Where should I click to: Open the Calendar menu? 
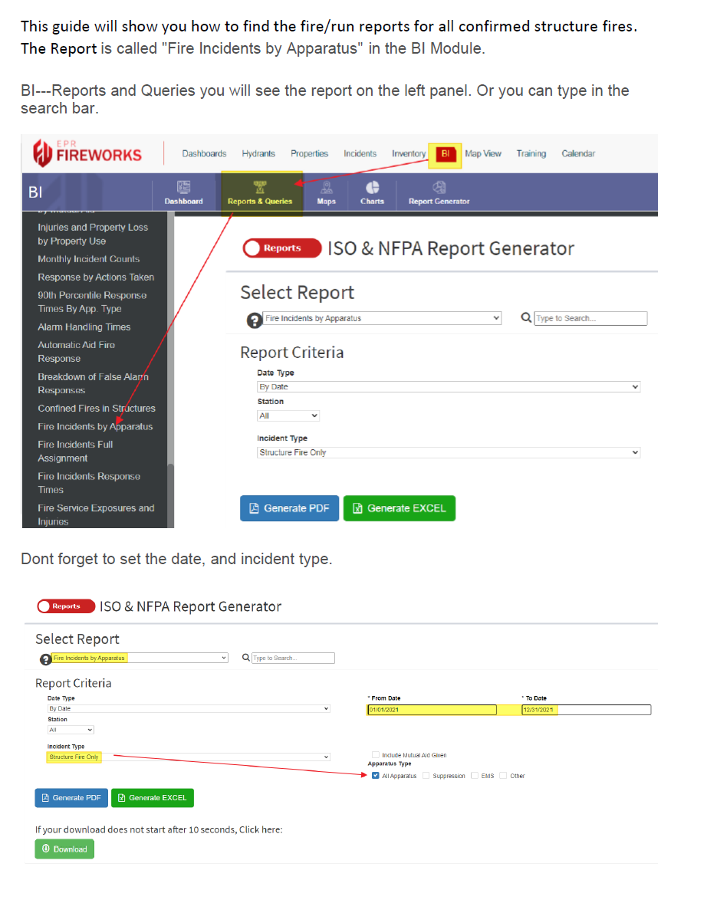pos(578,154)
